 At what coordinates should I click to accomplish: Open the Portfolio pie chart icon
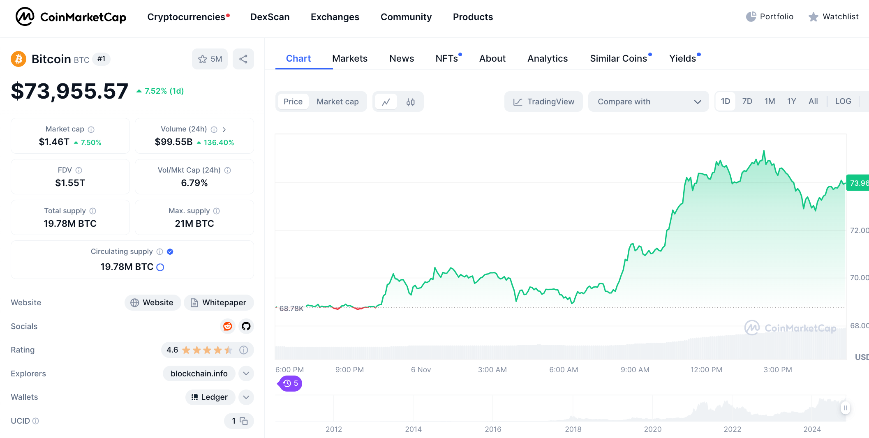pos(751,16)
